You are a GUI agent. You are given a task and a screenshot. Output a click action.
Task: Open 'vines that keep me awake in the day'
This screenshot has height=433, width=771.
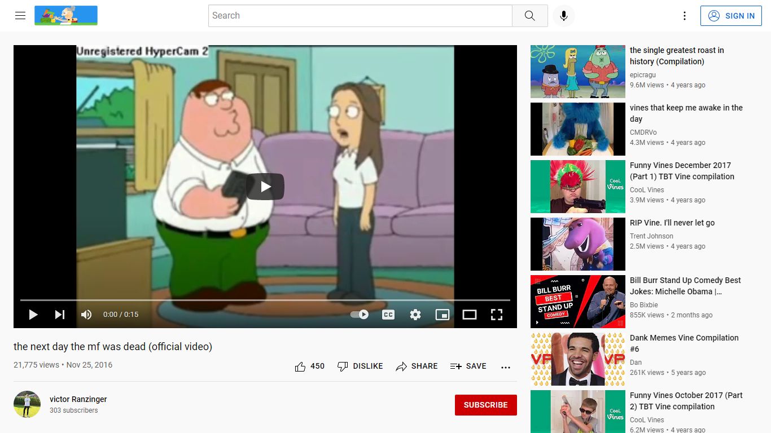686,113
